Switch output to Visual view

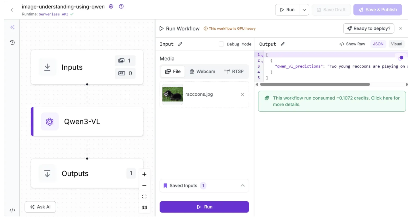396,44
